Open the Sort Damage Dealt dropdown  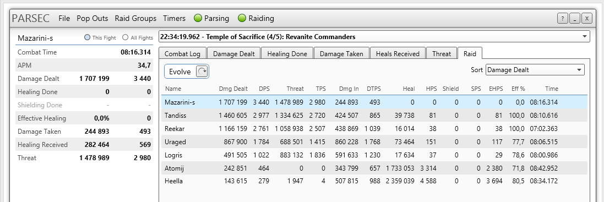535,70
